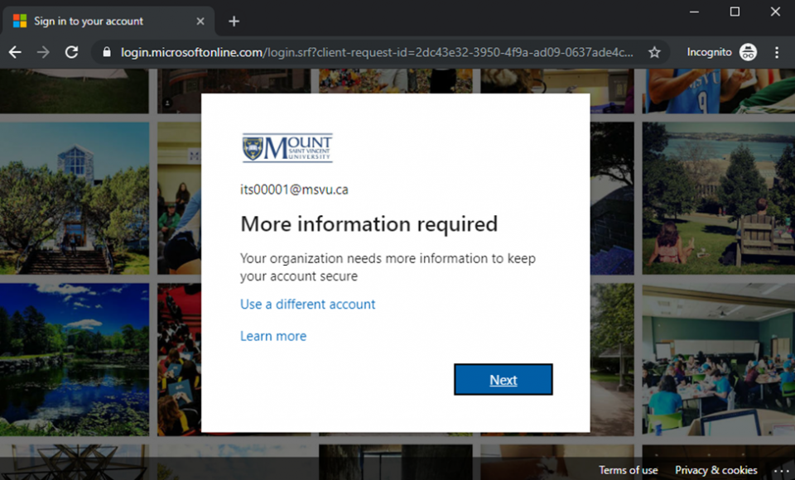Click the browser back arrow
795x480 pixels.
(15, 51)
